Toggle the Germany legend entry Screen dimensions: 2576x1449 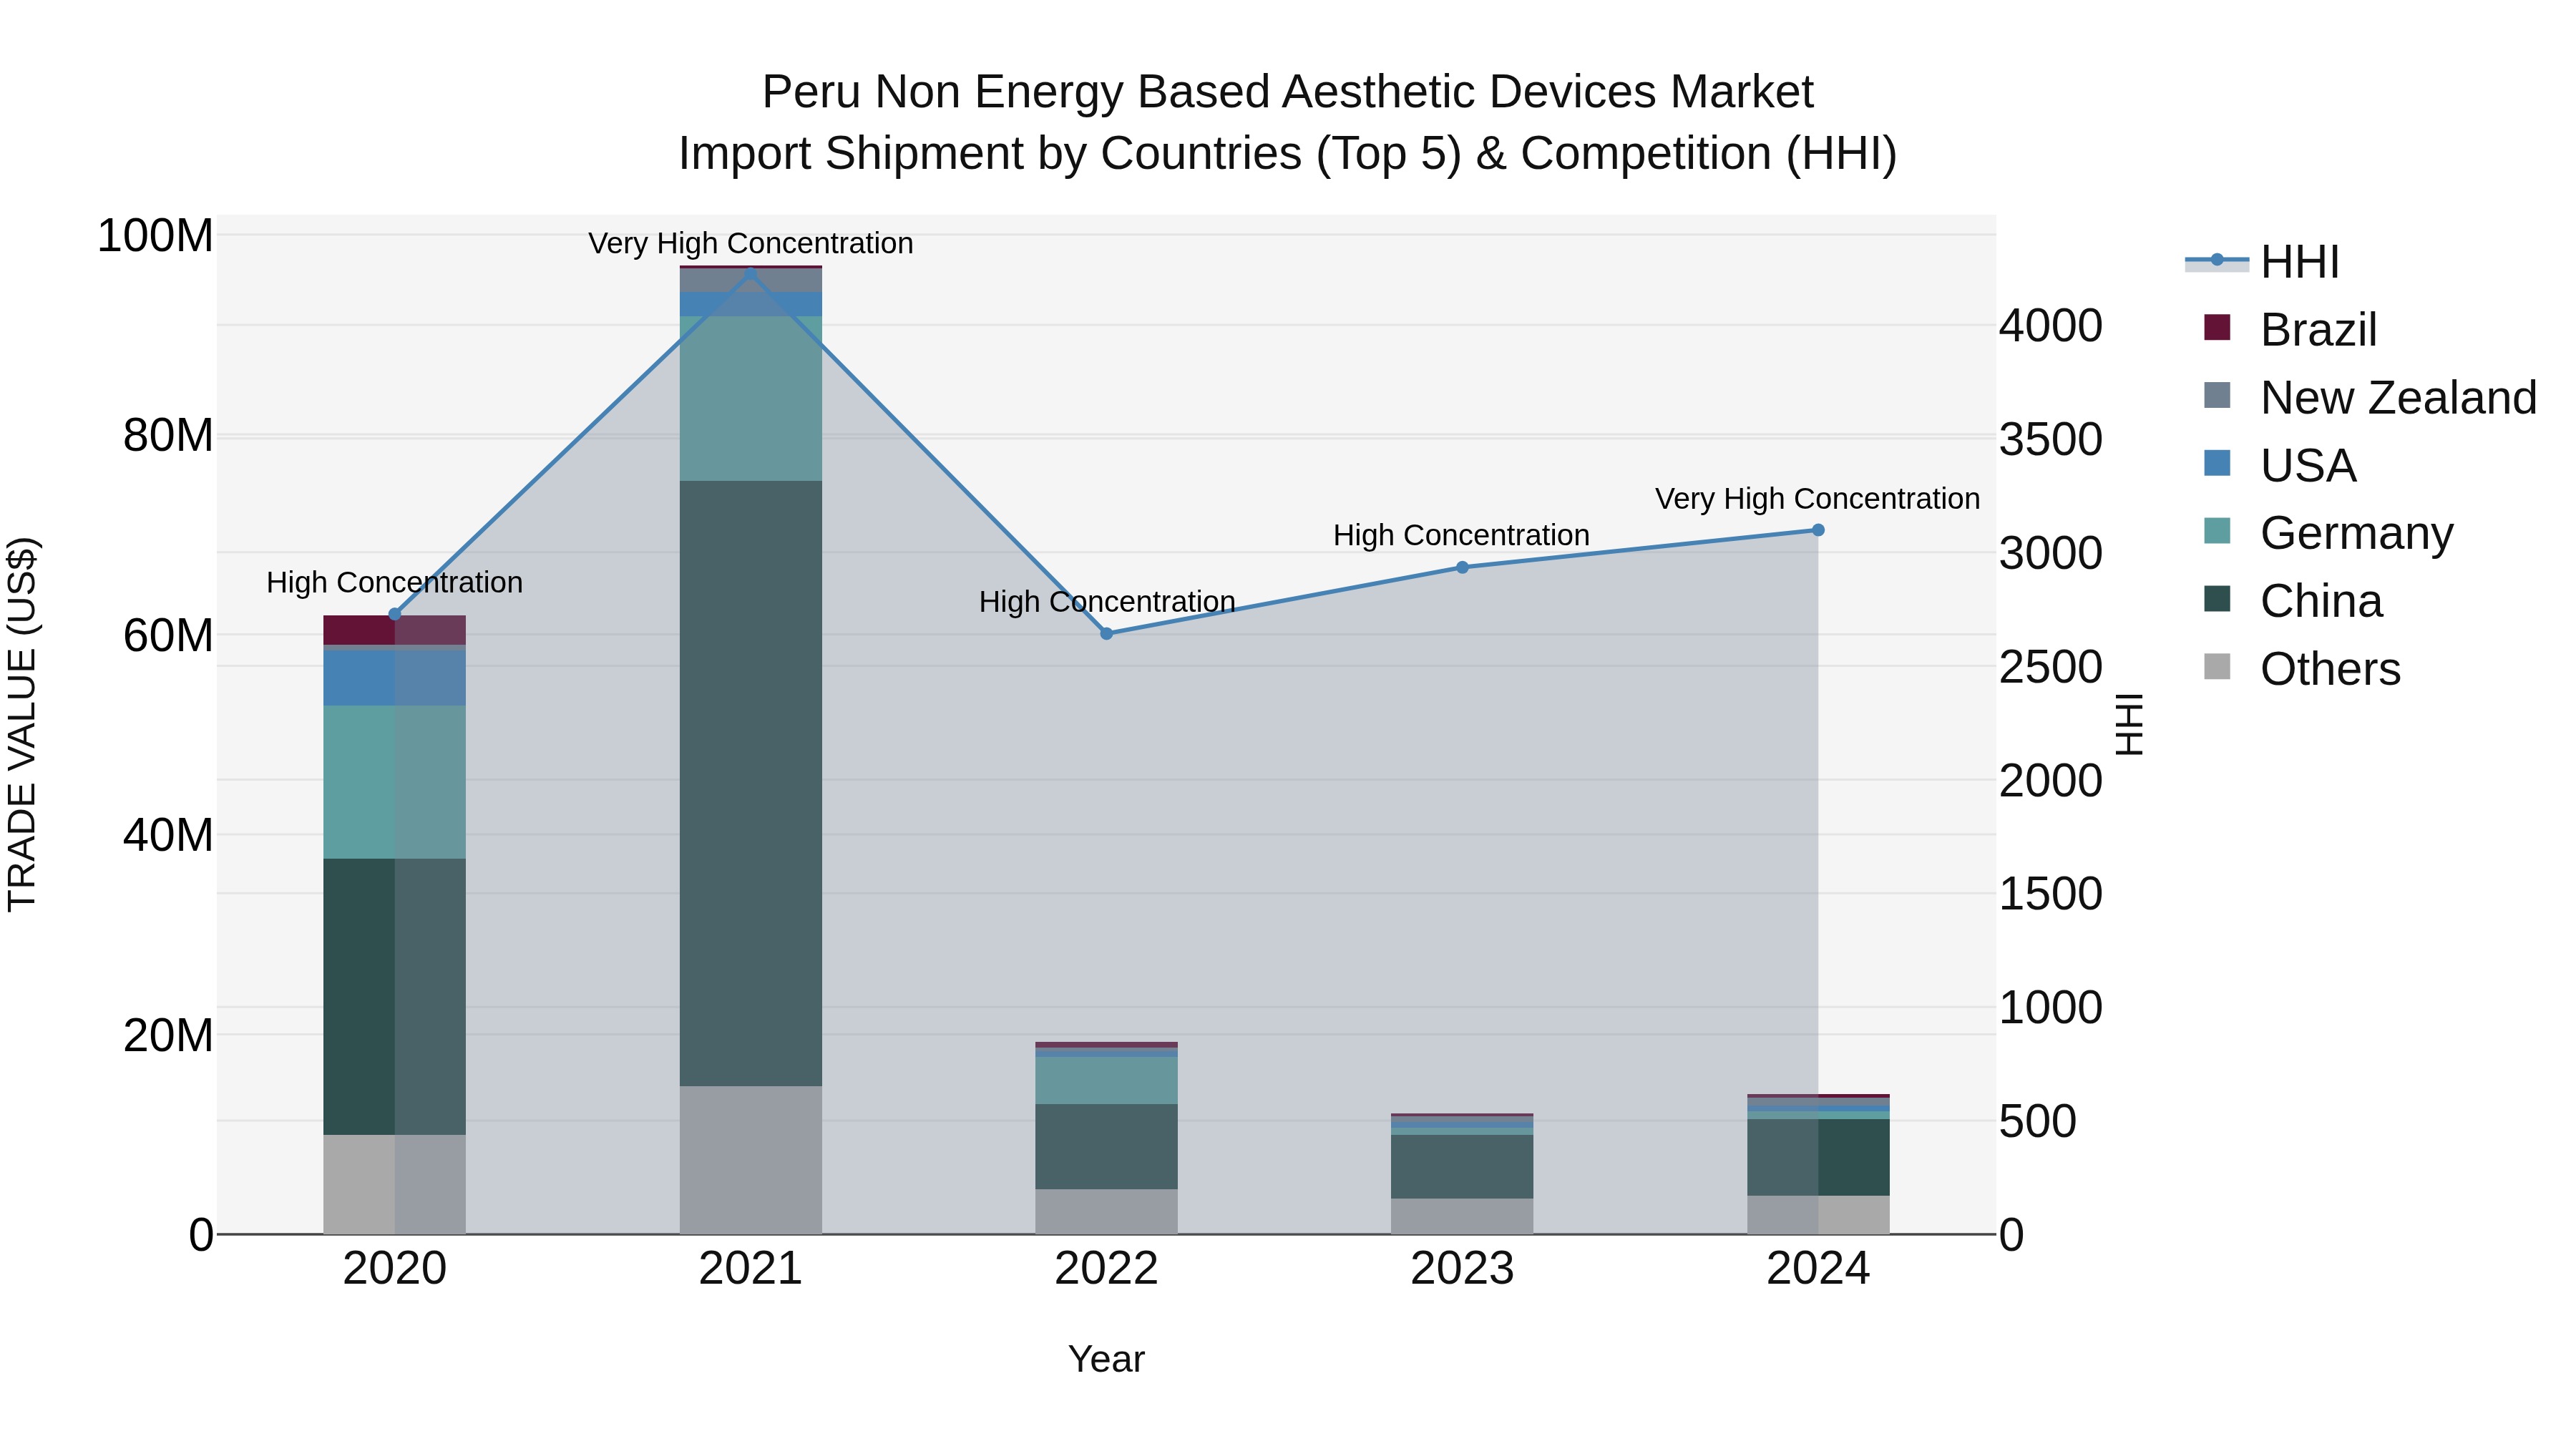[x=2328, y=533]
